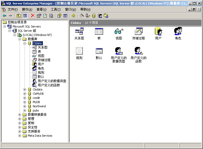This screenshot has width=203, height=149.
Task: Collapse the CIdata database node
Action: [x=25, y=43]
